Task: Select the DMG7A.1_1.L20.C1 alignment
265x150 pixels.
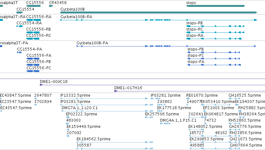Action: tap(107, 111)
